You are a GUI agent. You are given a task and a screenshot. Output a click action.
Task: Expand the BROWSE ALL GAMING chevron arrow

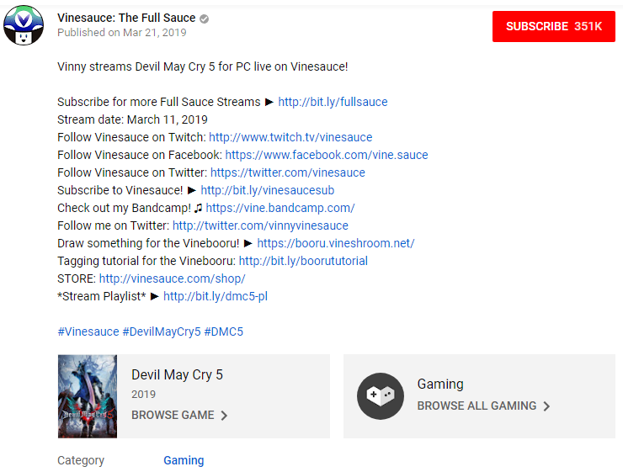click(546, 406)
